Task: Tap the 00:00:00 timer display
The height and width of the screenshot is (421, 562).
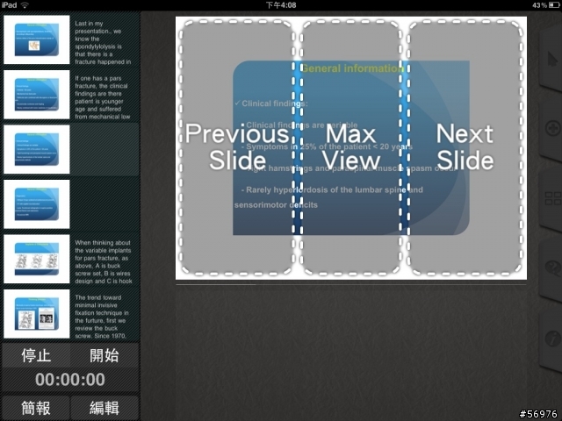Action: (x=70, y=380)
